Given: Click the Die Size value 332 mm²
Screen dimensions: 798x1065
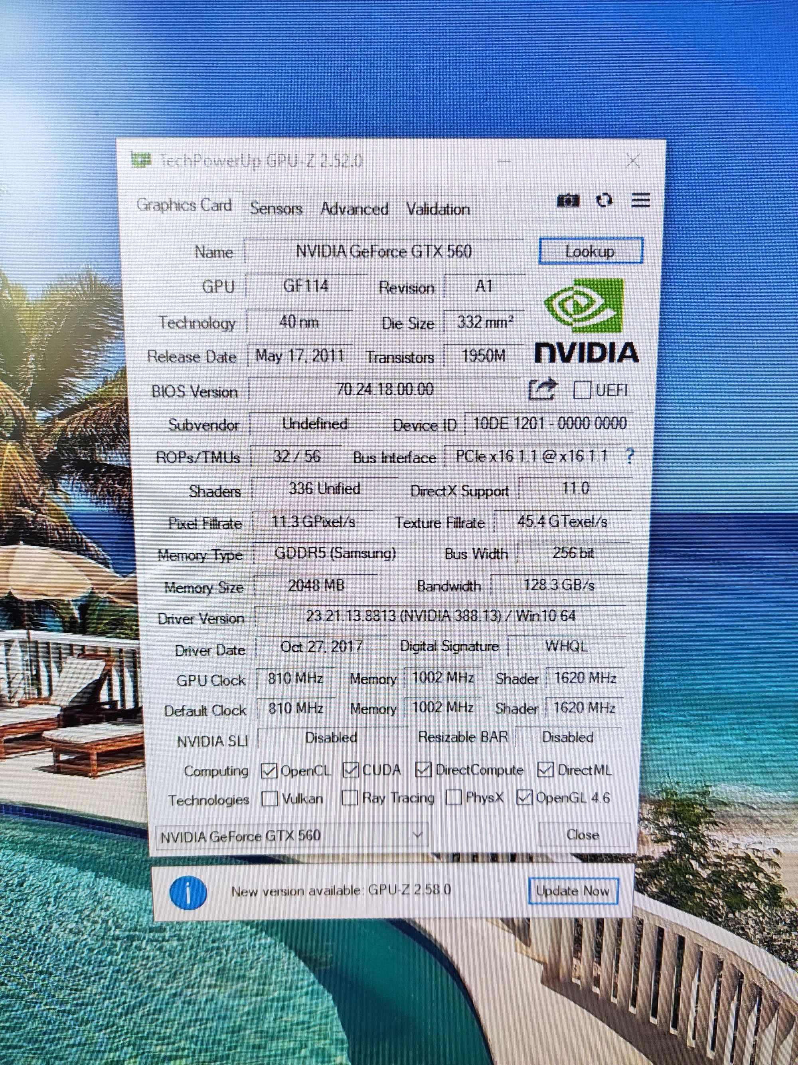Looking at the screenshot, I should (x=484, y=321).
